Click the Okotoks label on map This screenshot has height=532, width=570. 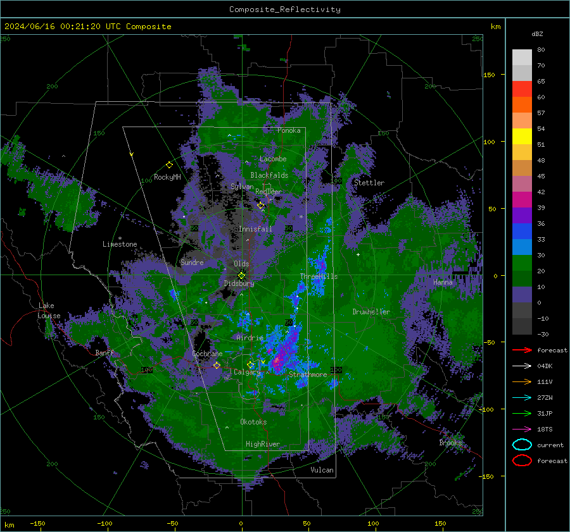(x=253, y=422)
